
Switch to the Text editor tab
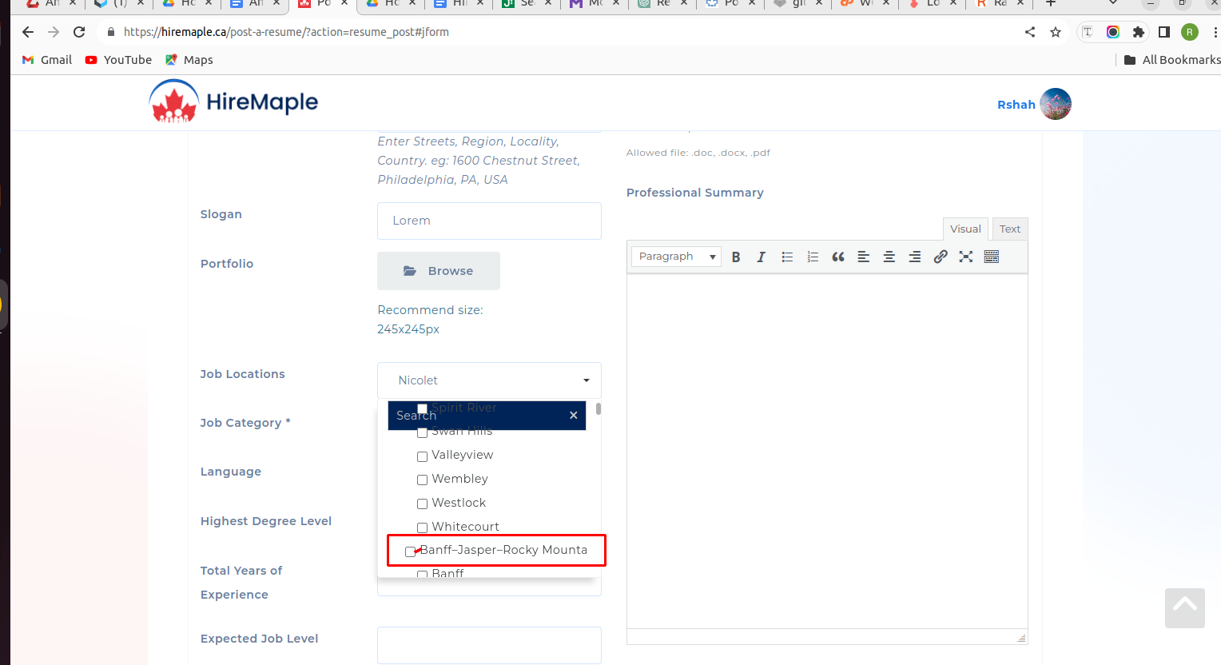coord(1010,229)
